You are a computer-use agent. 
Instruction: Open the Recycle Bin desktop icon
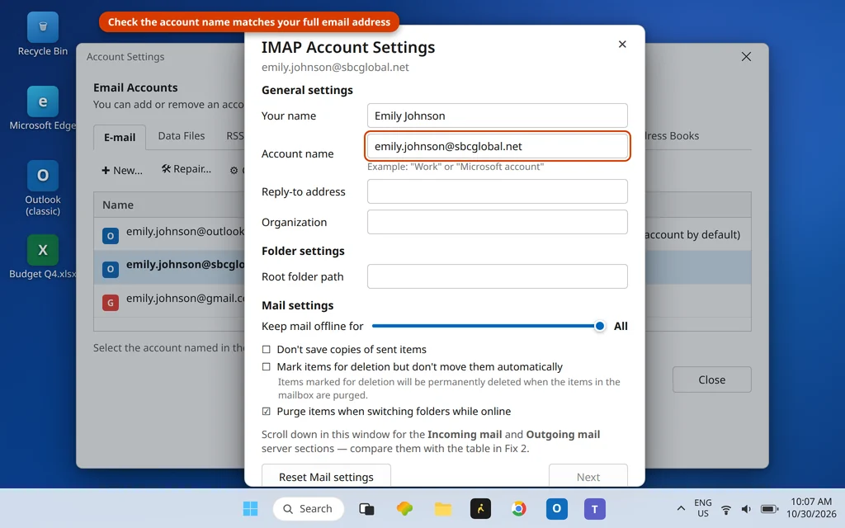point(43,35)
